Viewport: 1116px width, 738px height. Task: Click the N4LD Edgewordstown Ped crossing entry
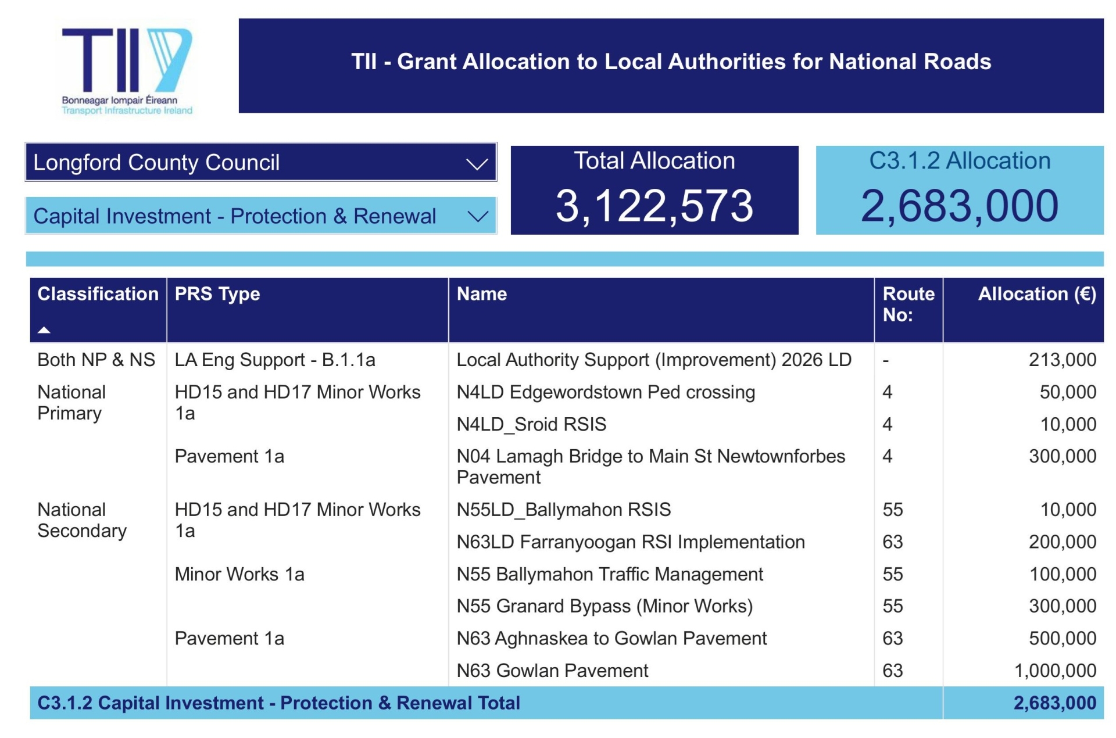tap(606, 392)
